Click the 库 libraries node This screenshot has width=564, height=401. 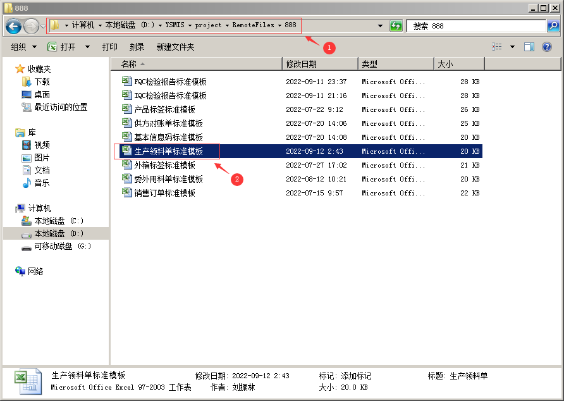pos(32,132)
